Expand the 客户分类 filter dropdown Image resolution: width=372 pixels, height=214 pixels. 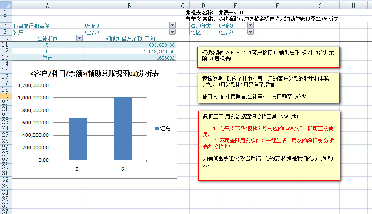pyautogui.click(x=250, y=26)
